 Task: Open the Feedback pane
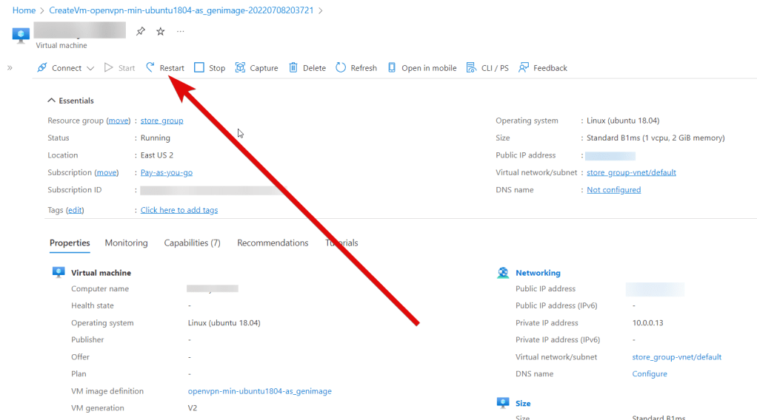[x=543, y=68]
